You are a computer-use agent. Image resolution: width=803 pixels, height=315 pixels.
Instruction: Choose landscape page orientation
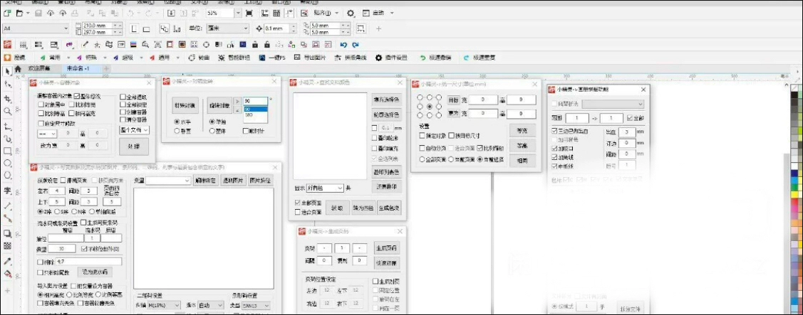tap(147, 29)
